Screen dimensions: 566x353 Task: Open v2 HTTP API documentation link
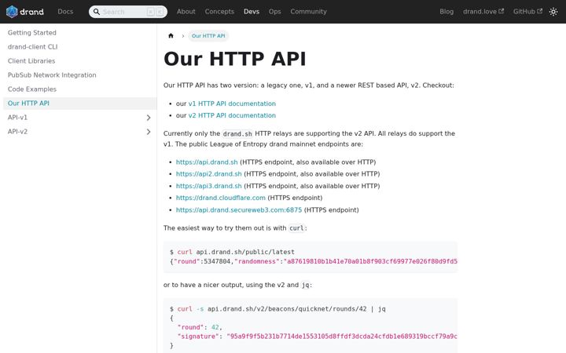click(x=232, y=115)
